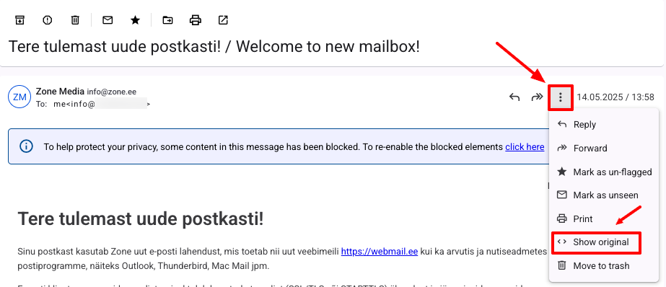Open the three-dot more actions menu
This screenshot has height=287, width=666.
[561, 97]
